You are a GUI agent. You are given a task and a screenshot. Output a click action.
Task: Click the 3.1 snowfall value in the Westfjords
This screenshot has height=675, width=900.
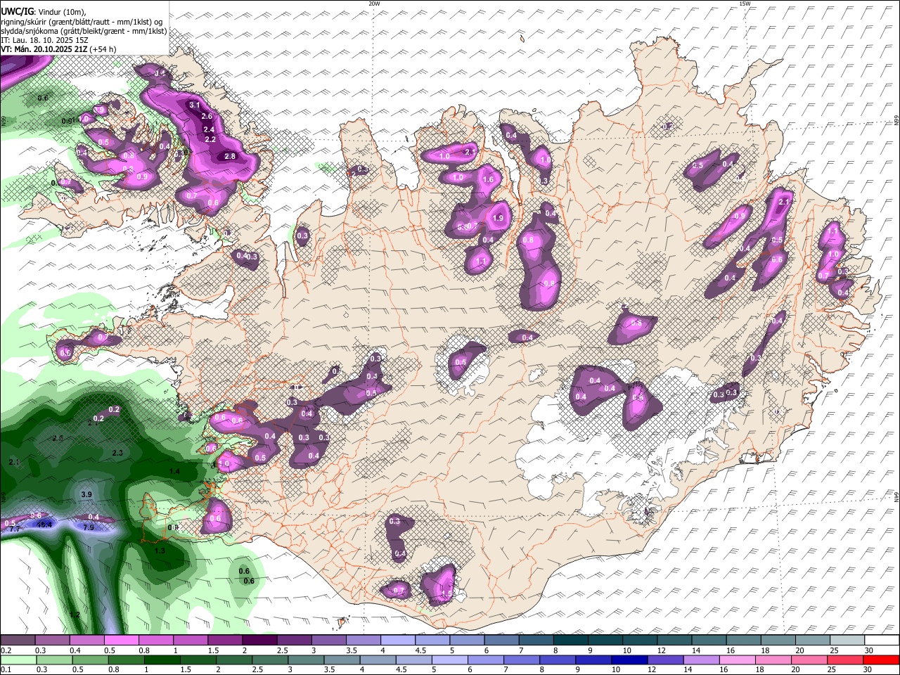click(x=195, y=105)
